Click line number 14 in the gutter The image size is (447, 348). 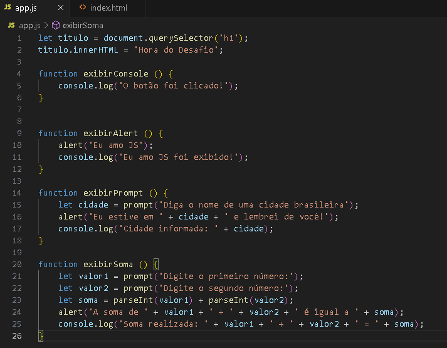(x=17, y=193)
